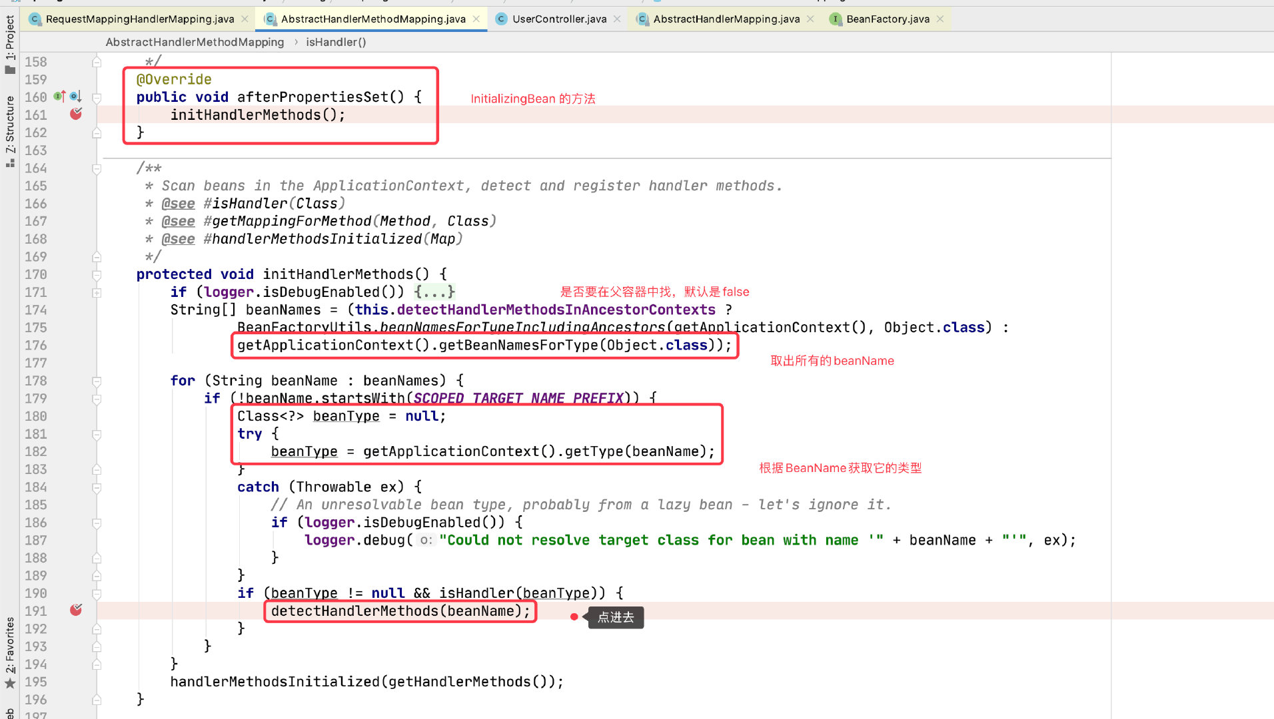Image resolution: width=1274 pixels, height=719 pixels.
Task: Click line number 163 in the gutter
Action: pos(36,150)
